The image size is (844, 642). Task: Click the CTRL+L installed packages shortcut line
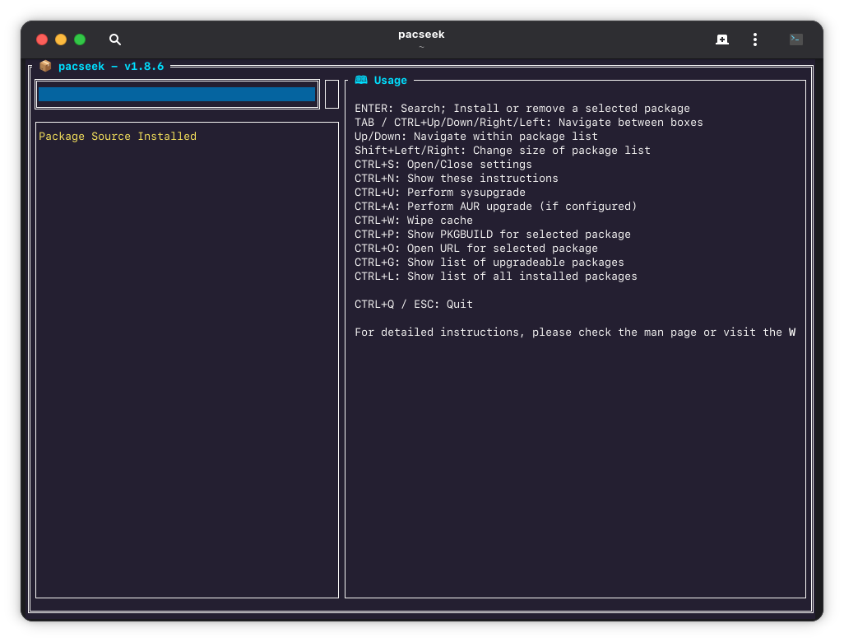(x=495, y=276)
